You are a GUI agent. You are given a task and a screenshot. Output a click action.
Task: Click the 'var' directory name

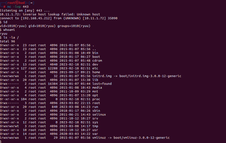coord(95,134)
